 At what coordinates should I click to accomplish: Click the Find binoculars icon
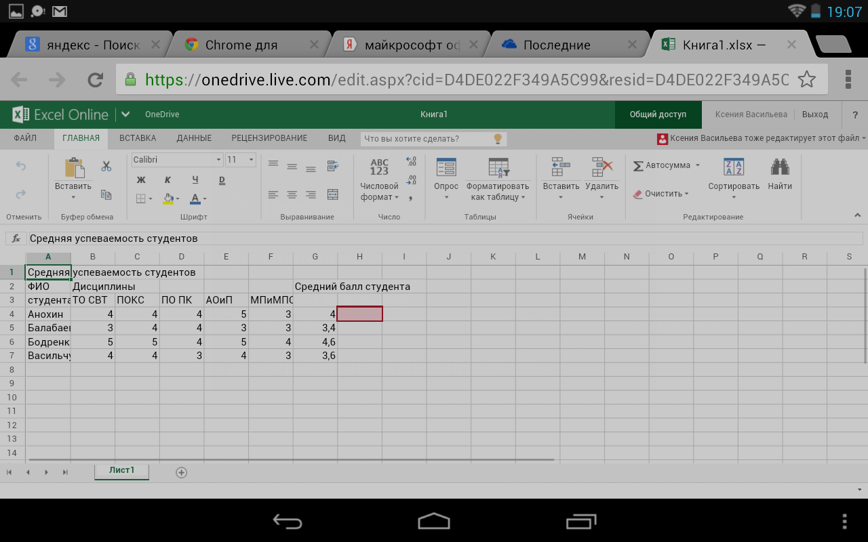pos(780,167)
